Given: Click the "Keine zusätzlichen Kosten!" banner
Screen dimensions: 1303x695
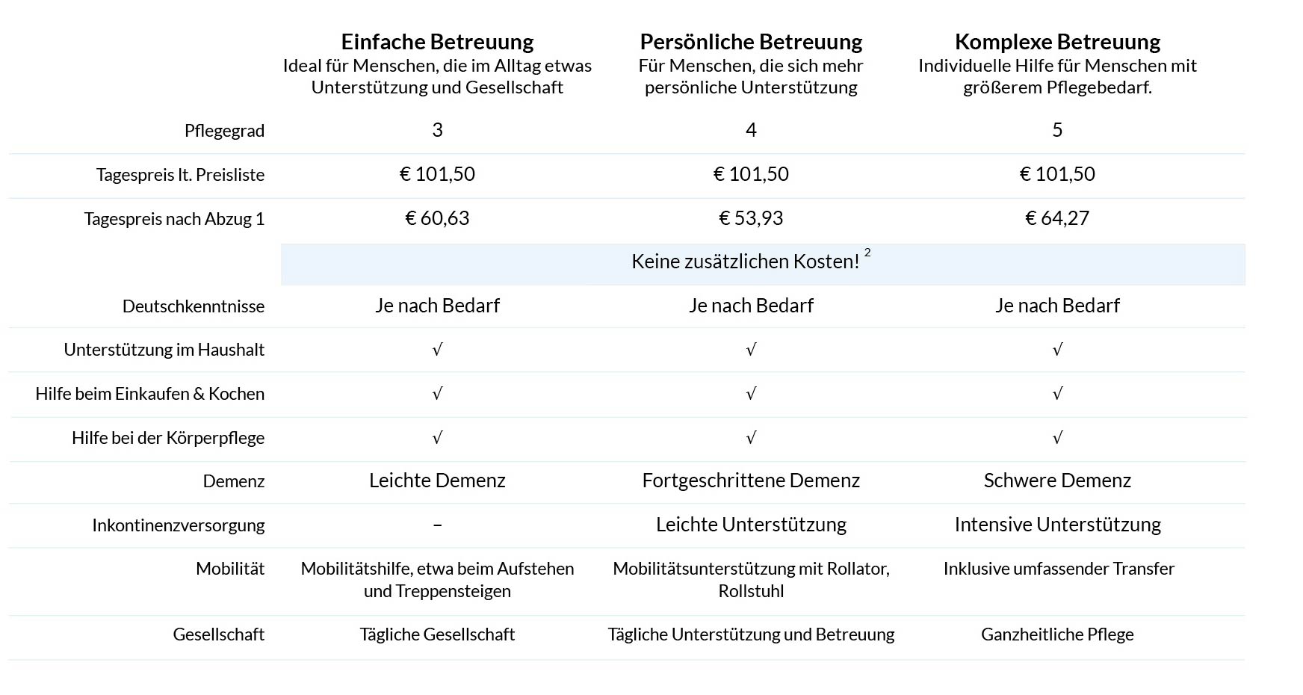Looking at the screenshot, I should pyautogui.click(x=745, y=262).
